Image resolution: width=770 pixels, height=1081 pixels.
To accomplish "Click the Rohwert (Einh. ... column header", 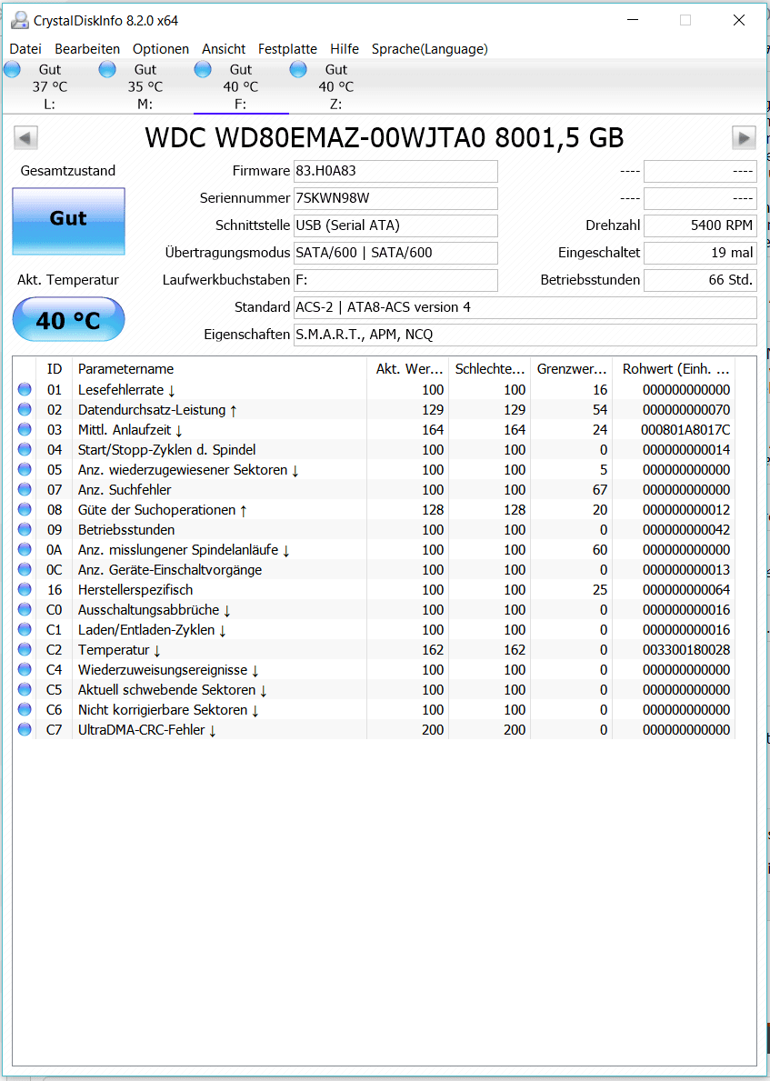I will [674, 369].
